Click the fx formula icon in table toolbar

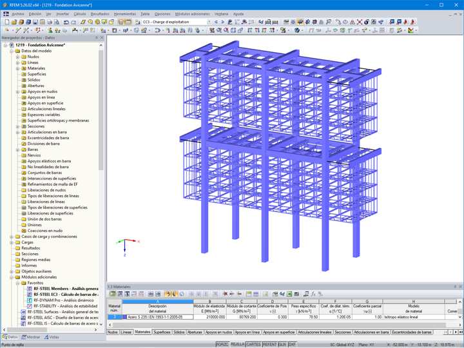[313, 294]
